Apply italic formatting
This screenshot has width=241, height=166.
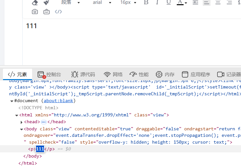tap(157, 3)
